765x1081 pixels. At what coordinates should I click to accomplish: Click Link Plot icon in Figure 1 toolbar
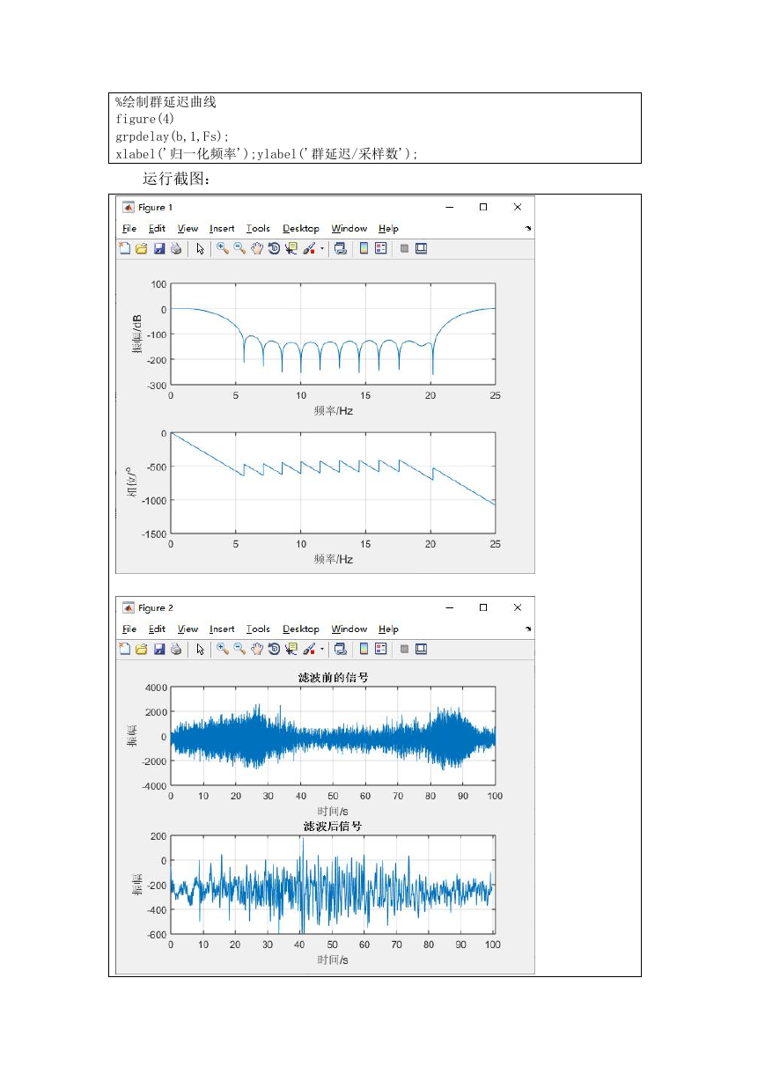tap(340, 249)
